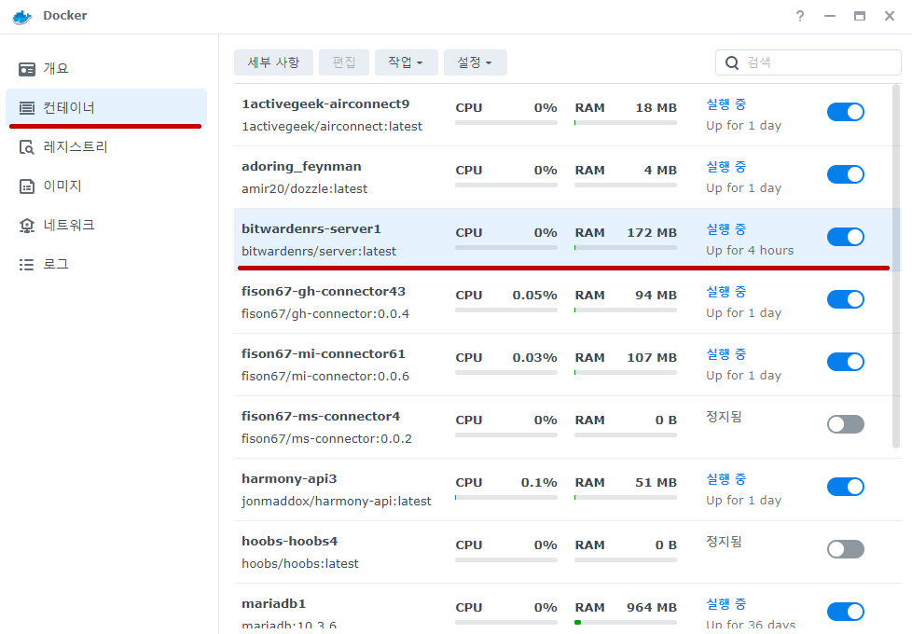Go to 이미지 image section
Screen dimensions: 912x634
click(x=106, y=186)
